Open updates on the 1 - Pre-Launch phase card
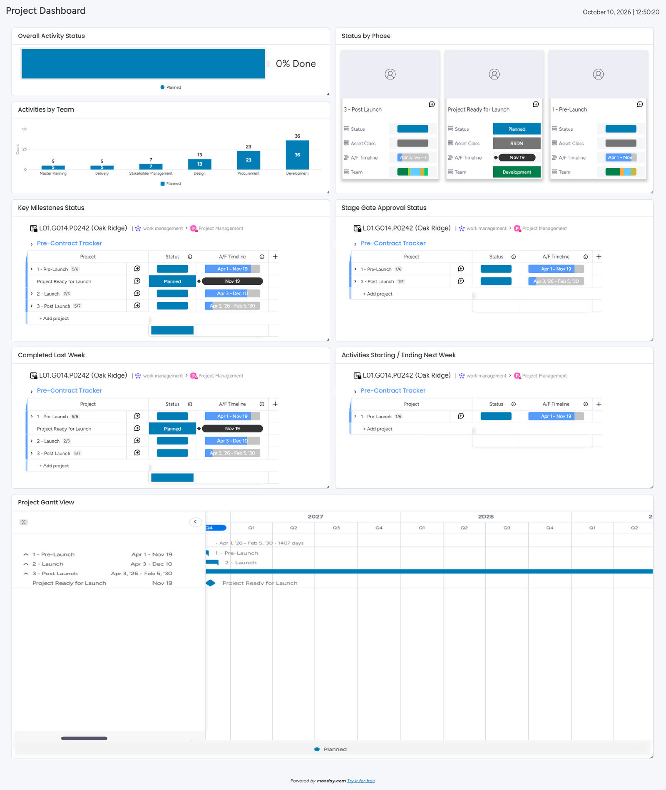 pos(640,104)
